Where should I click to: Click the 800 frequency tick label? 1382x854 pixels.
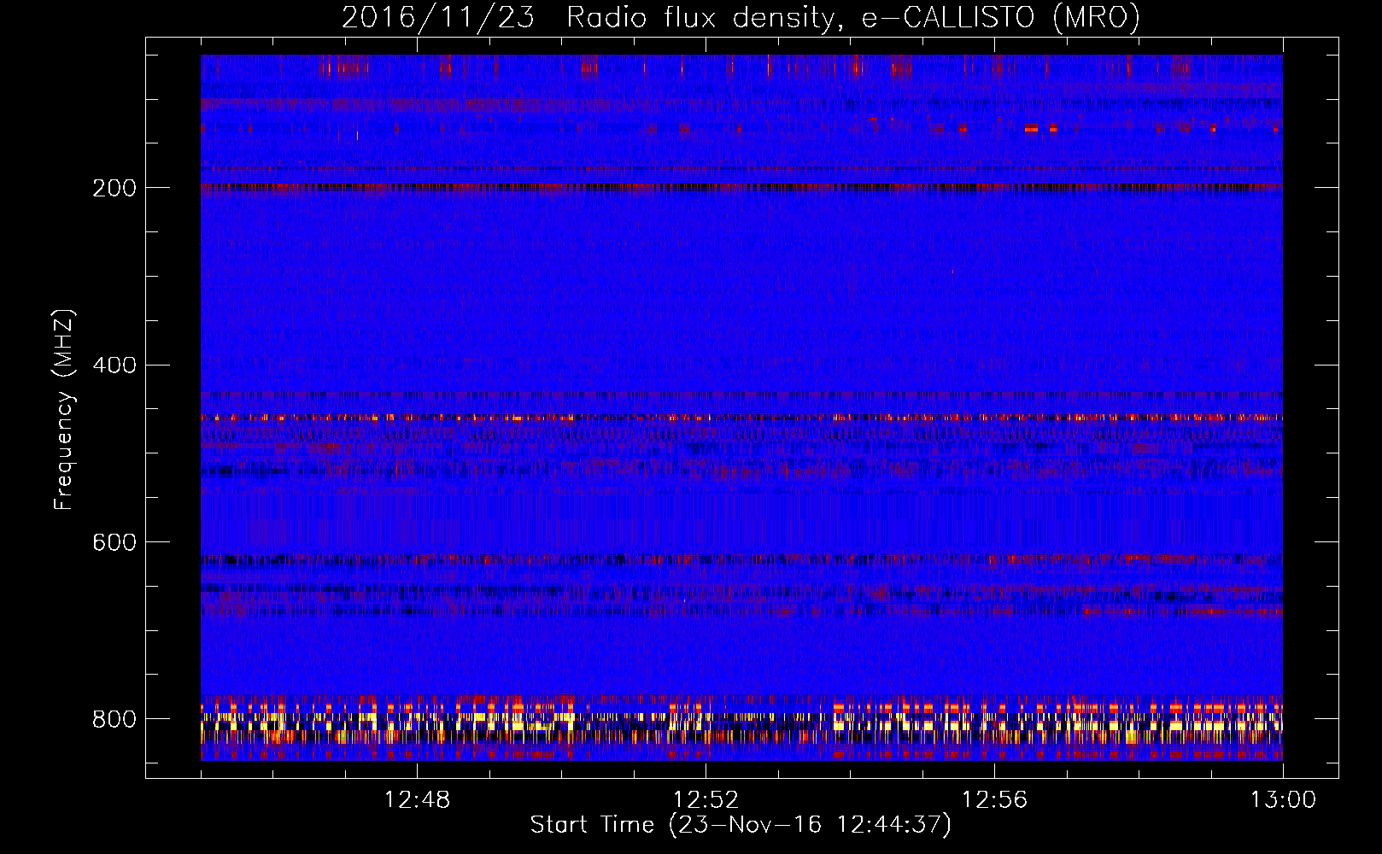point(114,719)
